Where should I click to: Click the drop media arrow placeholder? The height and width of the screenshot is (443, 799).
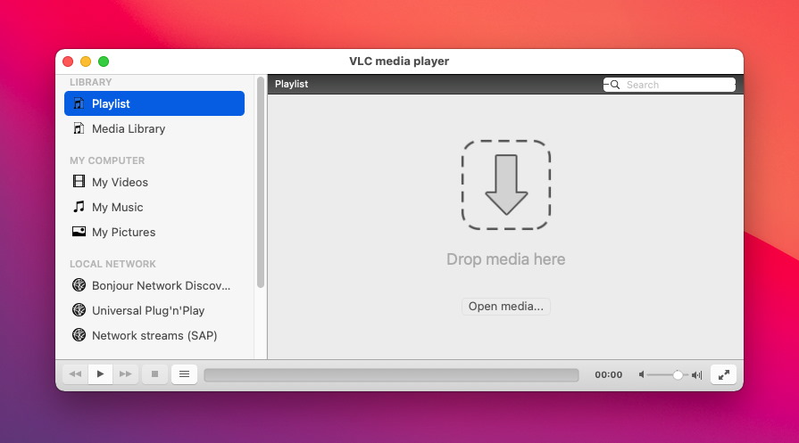(506, 185)
